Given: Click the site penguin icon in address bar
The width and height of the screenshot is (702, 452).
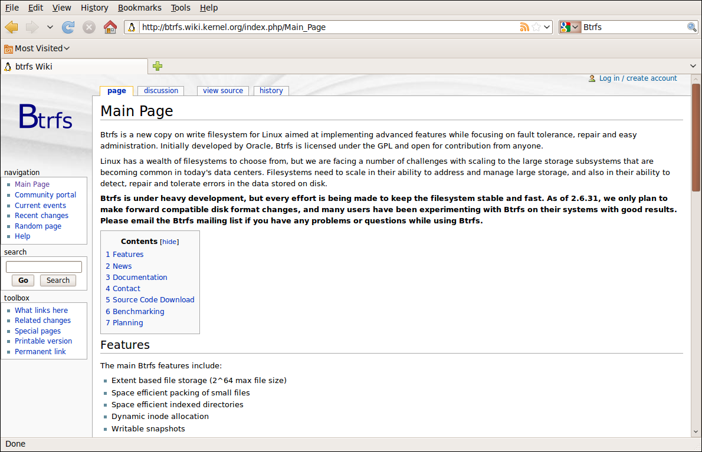Looking at the screenshot, I should 132,27.
